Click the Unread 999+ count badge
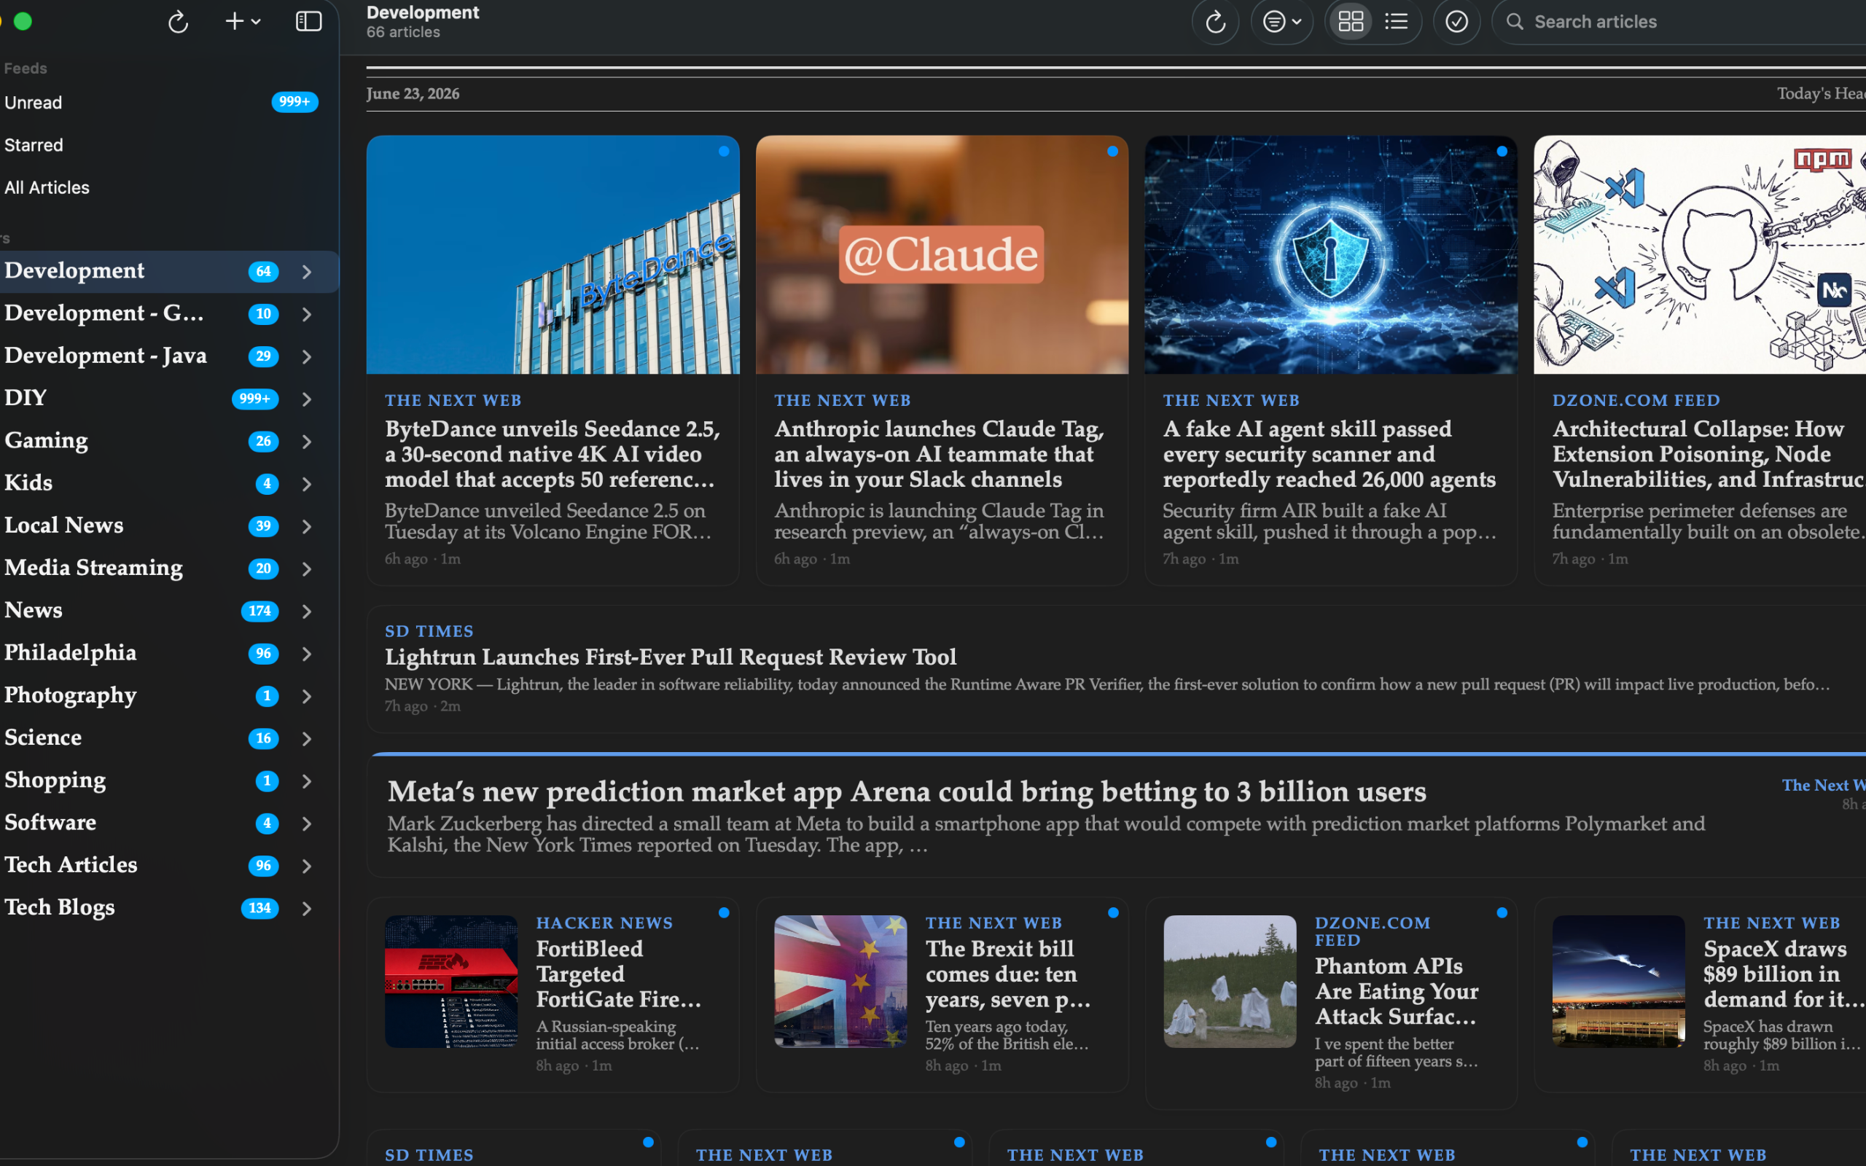Screen dimensions: 1866x1166 (x=294, y=102)
